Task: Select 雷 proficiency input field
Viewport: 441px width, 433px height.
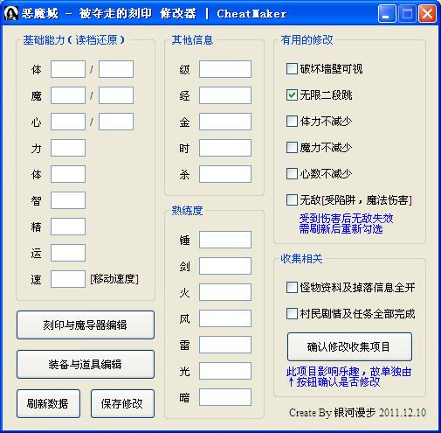Action: click(225, 345)
